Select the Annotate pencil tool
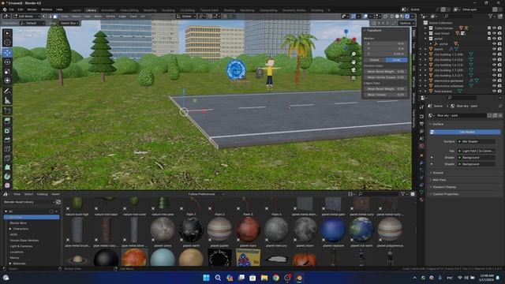 pyautogui.click(x=7, y=92)
